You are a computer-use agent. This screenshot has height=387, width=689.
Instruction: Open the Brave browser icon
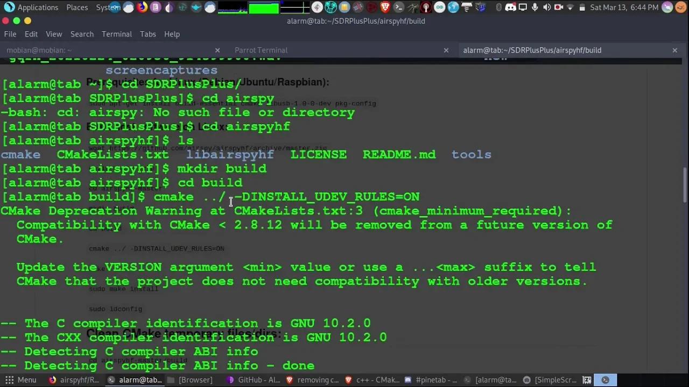click(385, 7)
